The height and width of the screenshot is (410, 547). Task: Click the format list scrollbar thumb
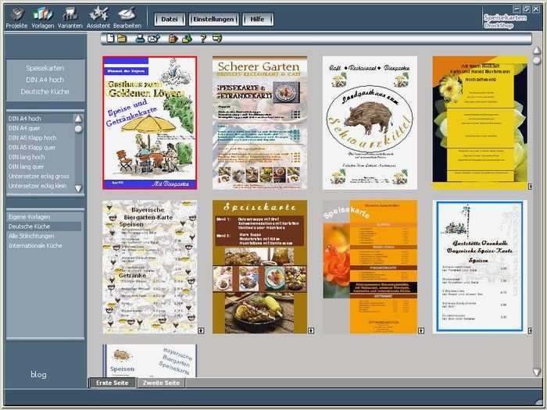[78, 129]
